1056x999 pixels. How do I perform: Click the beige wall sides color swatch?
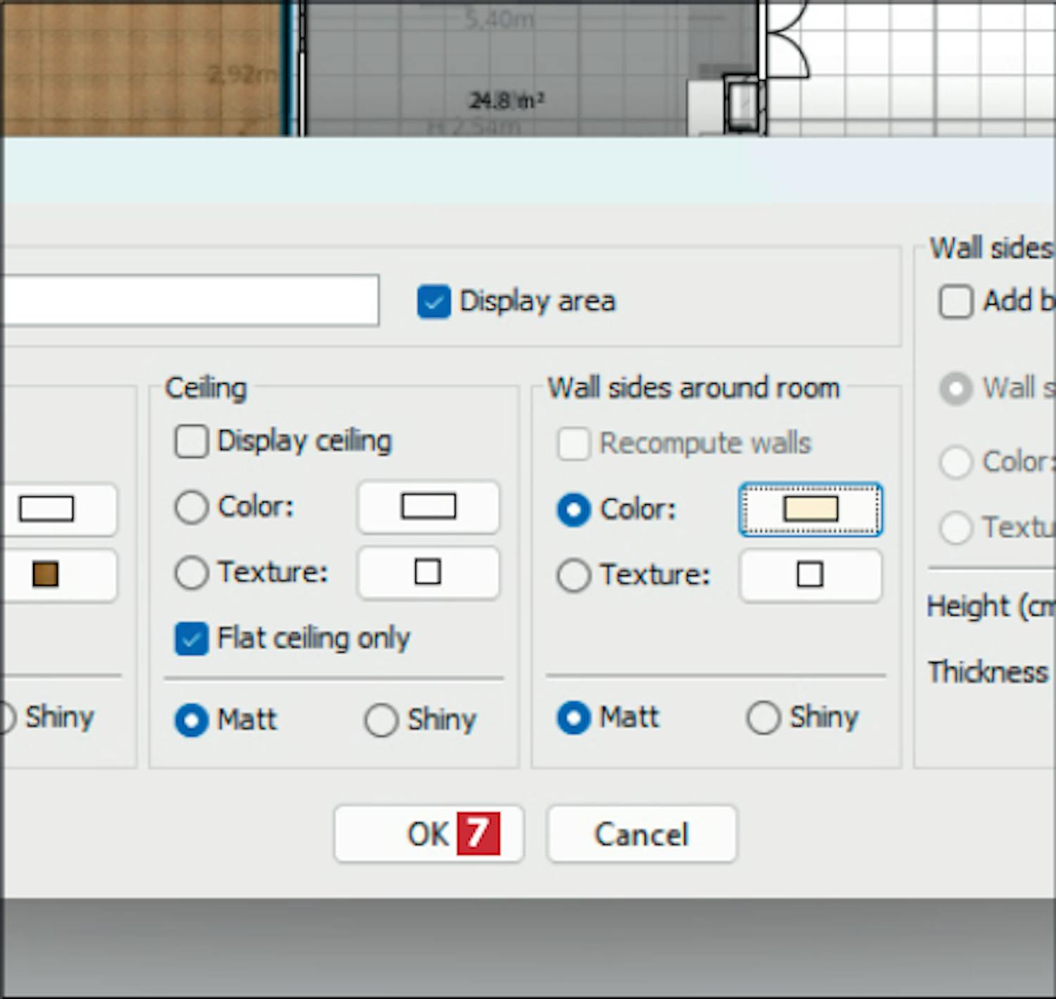point(810,510)
